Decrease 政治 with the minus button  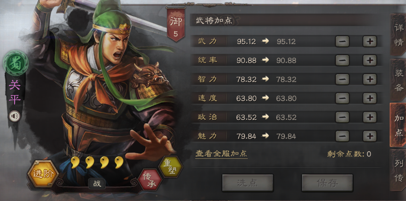342,117
